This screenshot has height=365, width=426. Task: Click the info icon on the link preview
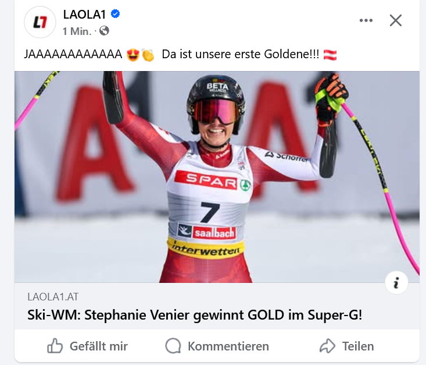pyautogui.click(x=396, y=282)
